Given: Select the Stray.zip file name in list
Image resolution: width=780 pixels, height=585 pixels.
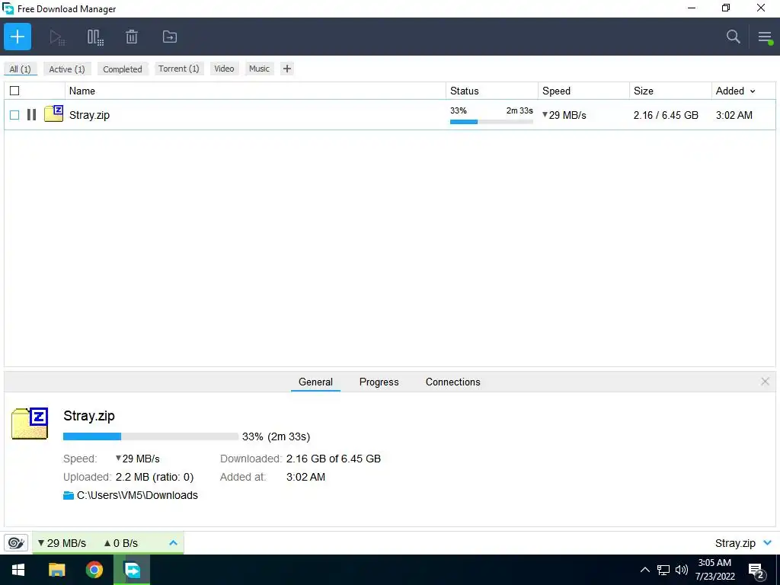Looking at the screenshot, I should (x=89, y=115).
